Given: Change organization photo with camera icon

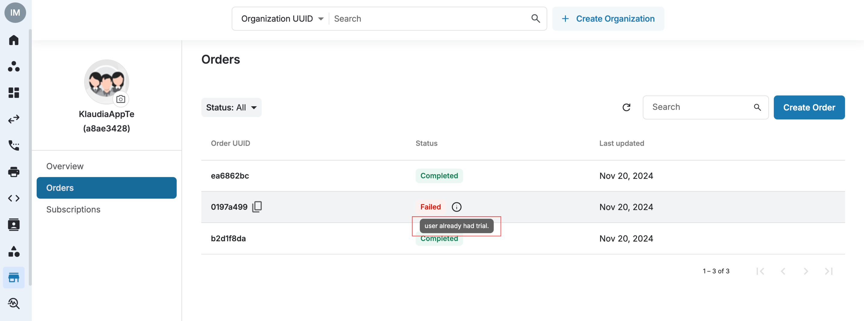Looking at the screenshot, I should click(x=121, y=99).
